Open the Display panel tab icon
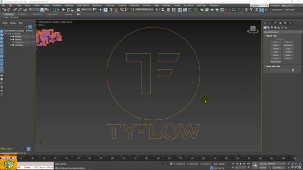Viewport: 303px width, 170px height. (285, 23)
